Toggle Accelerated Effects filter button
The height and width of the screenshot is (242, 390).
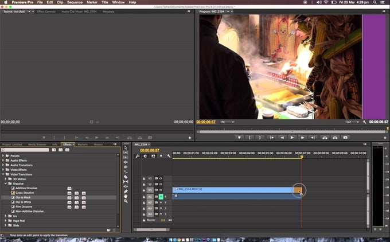click(x=54, y=150)
